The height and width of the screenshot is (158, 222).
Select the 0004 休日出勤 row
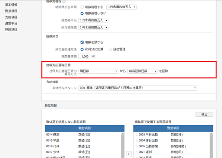coord(172,140)
